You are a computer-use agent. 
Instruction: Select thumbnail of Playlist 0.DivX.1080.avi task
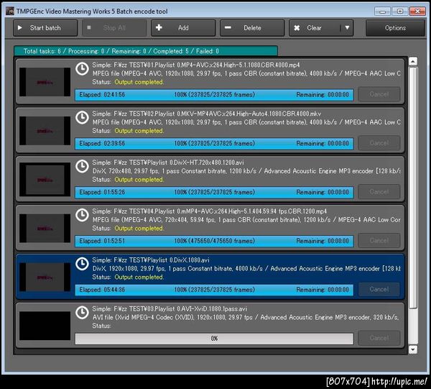point(45,277)
